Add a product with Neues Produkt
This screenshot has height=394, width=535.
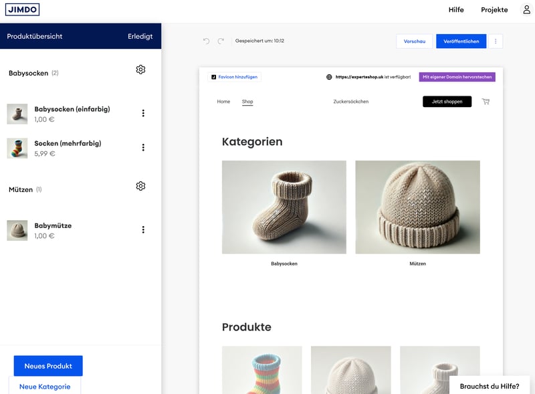click(x=48, y=366)
